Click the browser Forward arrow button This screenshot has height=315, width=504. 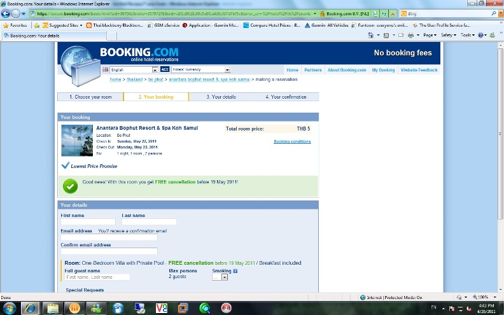coord(15,13)
